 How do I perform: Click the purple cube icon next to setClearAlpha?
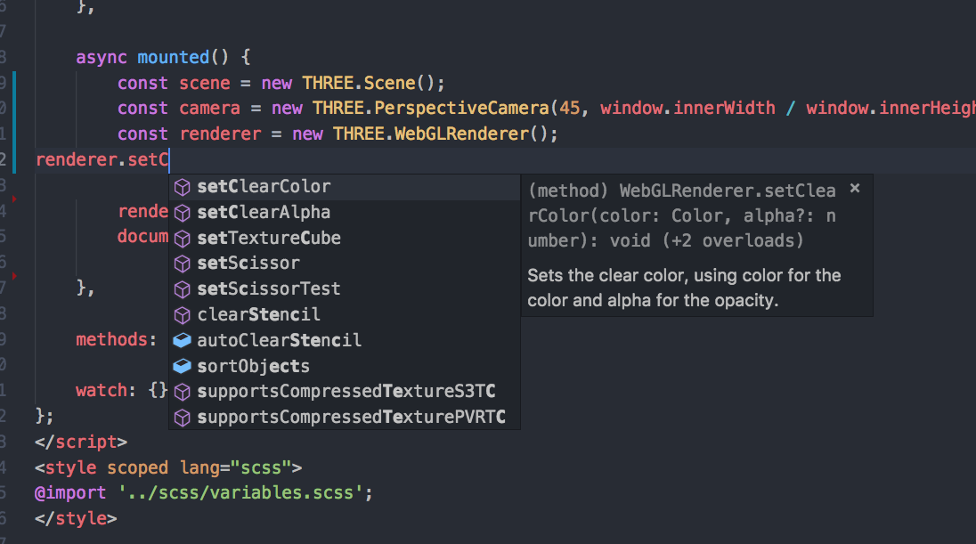click(x=183, y=212)
